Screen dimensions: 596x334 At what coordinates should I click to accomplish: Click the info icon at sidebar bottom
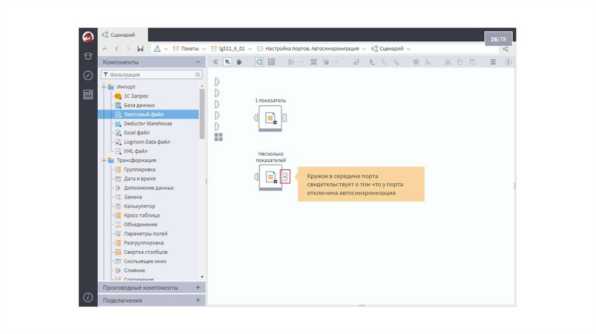click(88, 297)
